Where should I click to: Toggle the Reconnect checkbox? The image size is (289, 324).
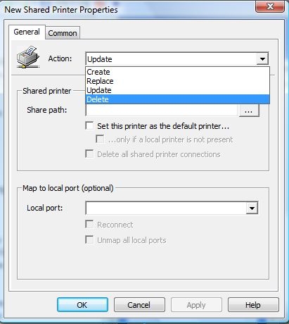(89, 224)
